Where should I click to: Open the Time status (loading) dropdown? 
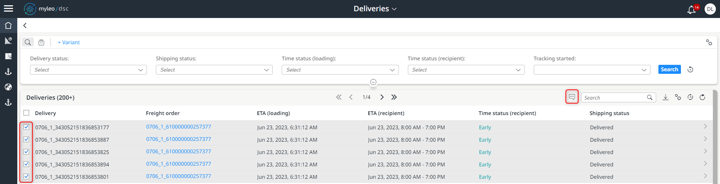point(340,70)
